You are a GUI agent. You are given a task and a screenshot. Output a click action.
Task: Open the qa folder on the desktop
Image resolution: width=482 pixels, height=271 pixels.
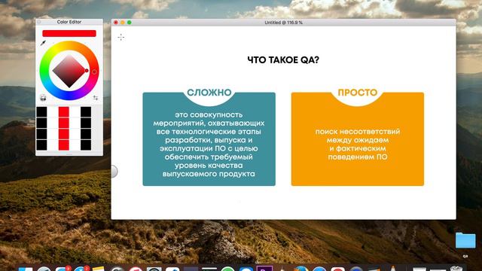pyautogui.click(x=465, y=240)
